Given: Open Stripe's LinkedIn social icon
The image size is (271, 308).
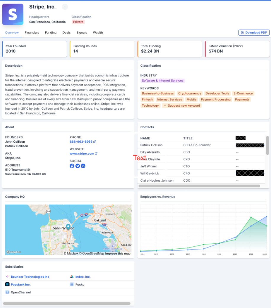Looking at the screenshot, I should (83, 166).
